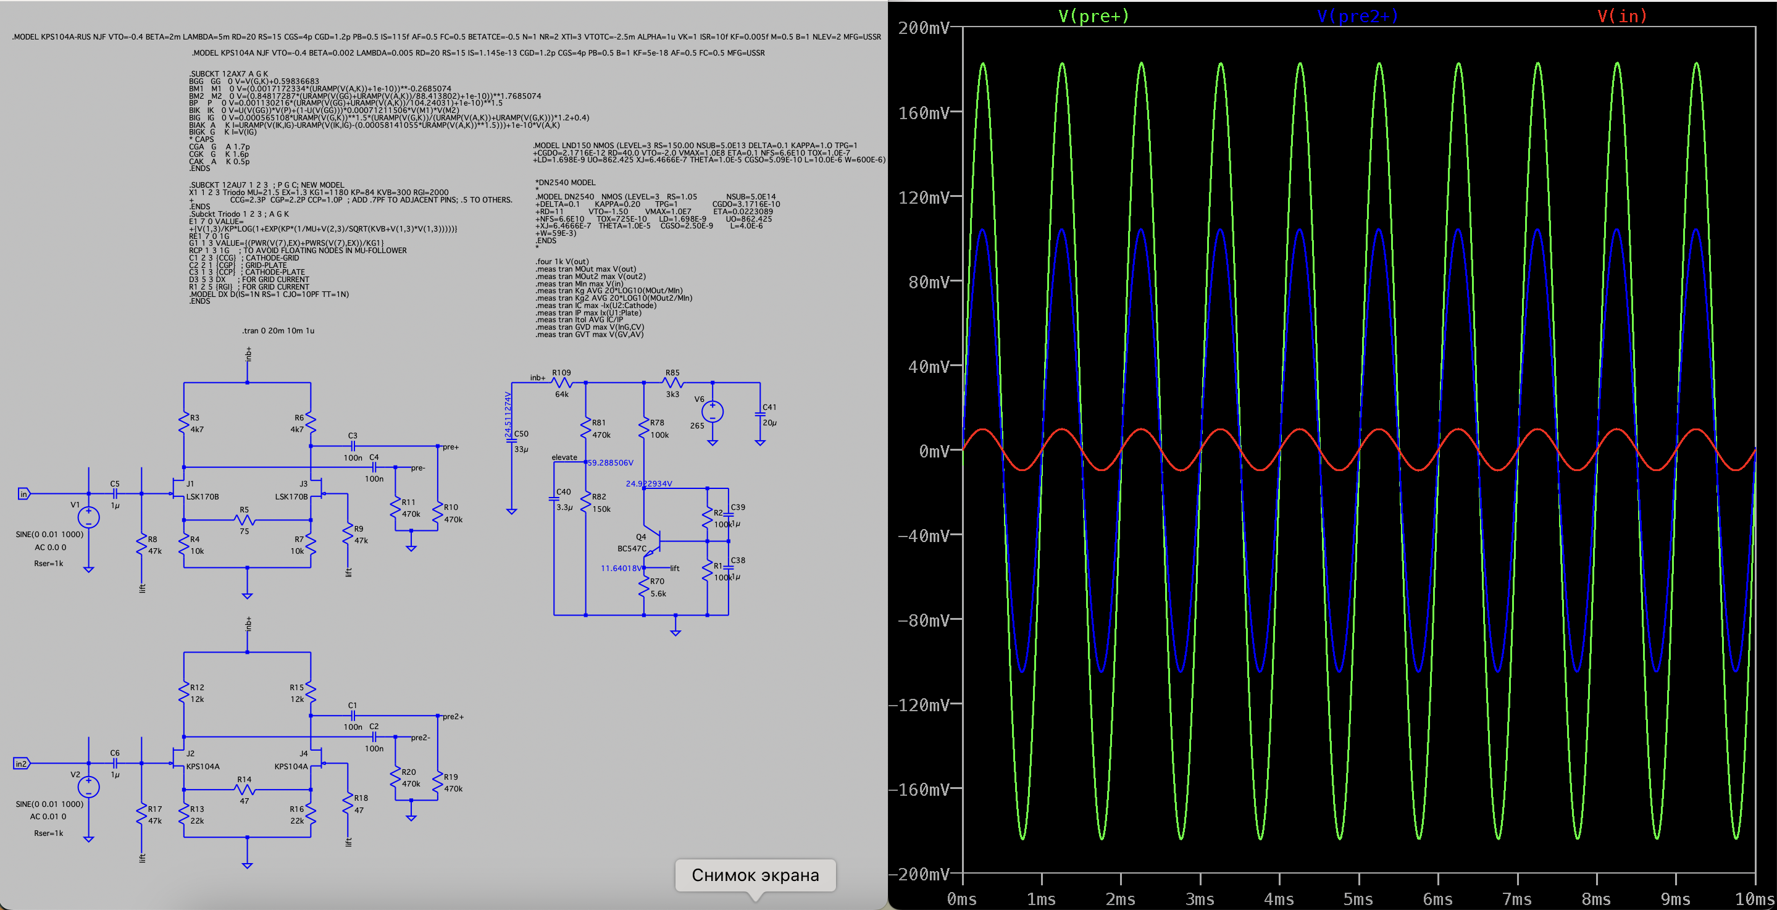Select the .tran 0 20m 10m 1u directive
The width and height of the screenshot is (1777, 910).
pos(278,330)
